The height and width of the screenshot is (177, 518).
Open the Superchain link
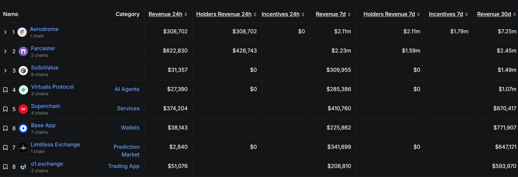pos(45,106)
